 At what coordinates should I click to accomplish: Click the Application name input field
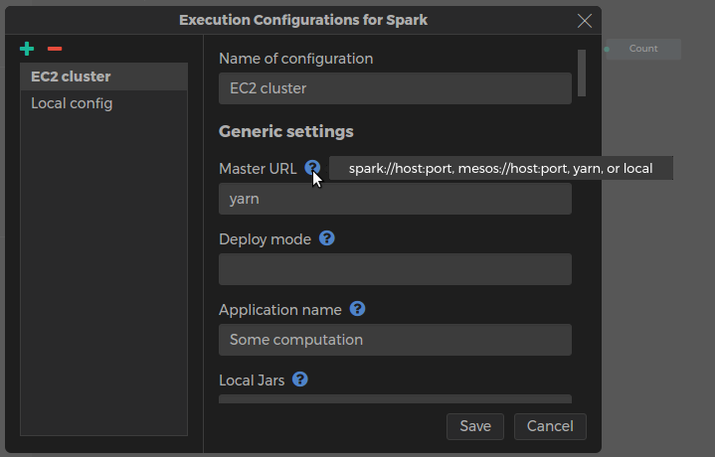click(395, 340)
